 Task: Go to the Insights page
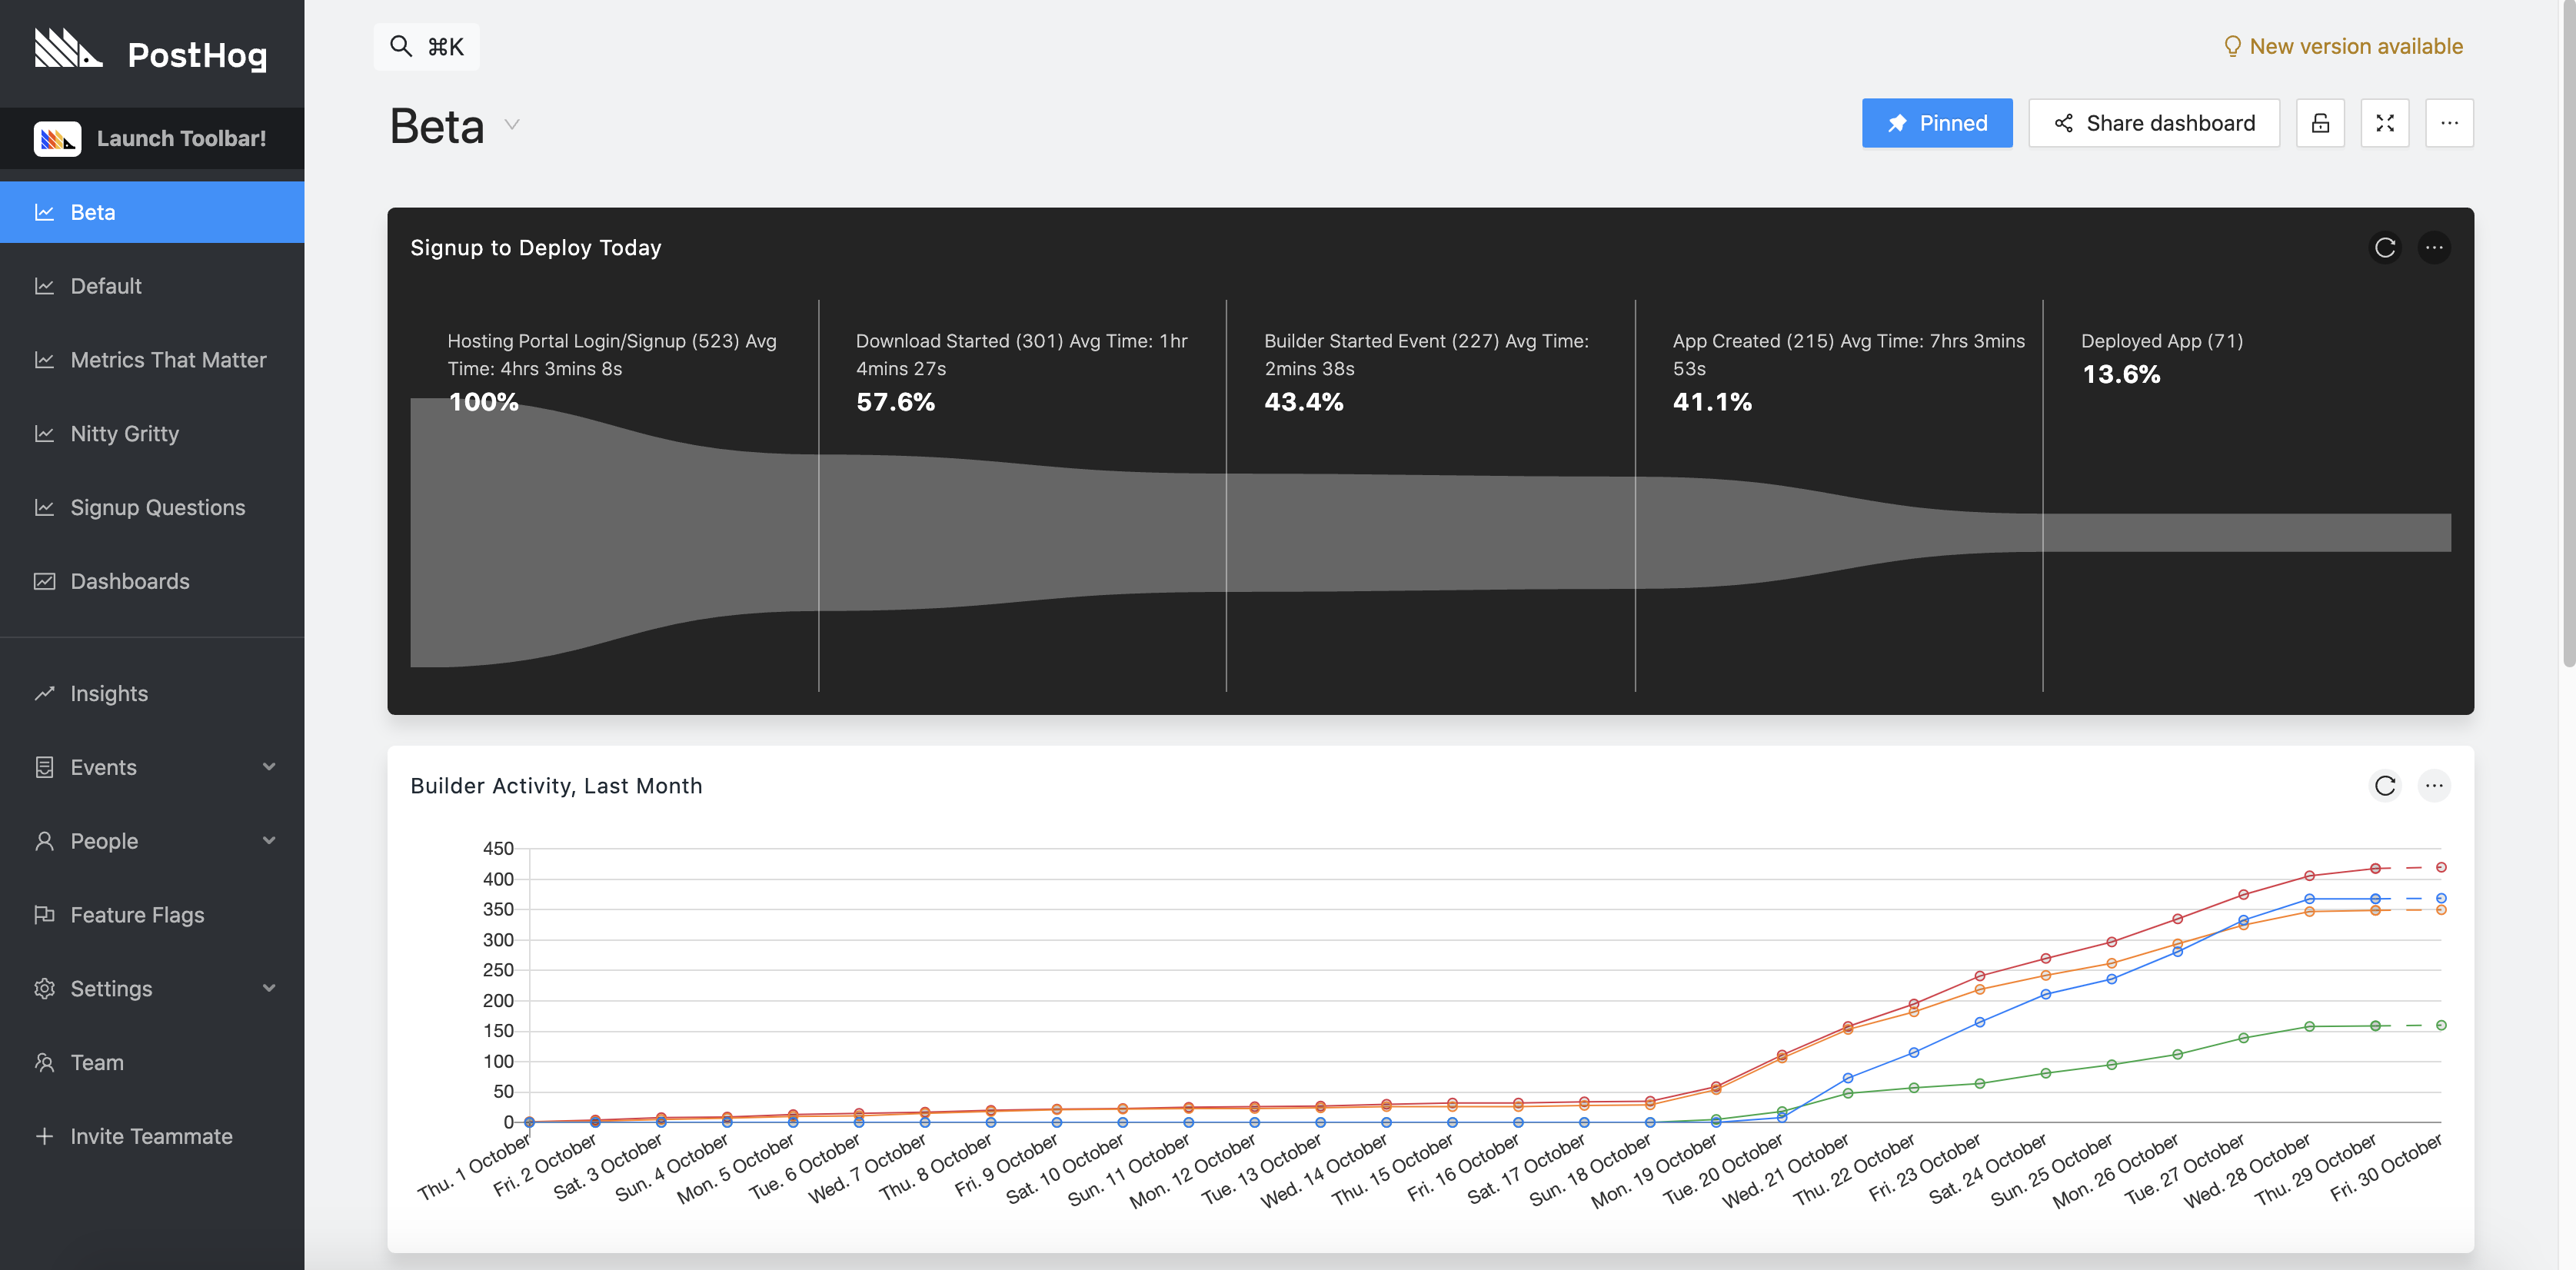[x=109, y=694]
